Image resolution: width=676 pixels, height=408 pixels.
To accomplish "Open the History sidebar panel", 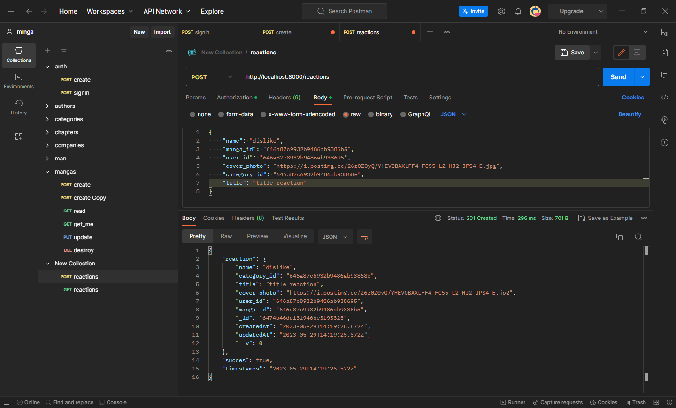I will [x=19, y=107].
